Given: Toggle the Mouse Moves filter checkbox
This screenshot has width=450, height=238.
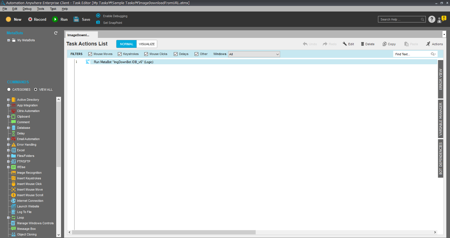Looking at the screenshot, I should point(90,54).
